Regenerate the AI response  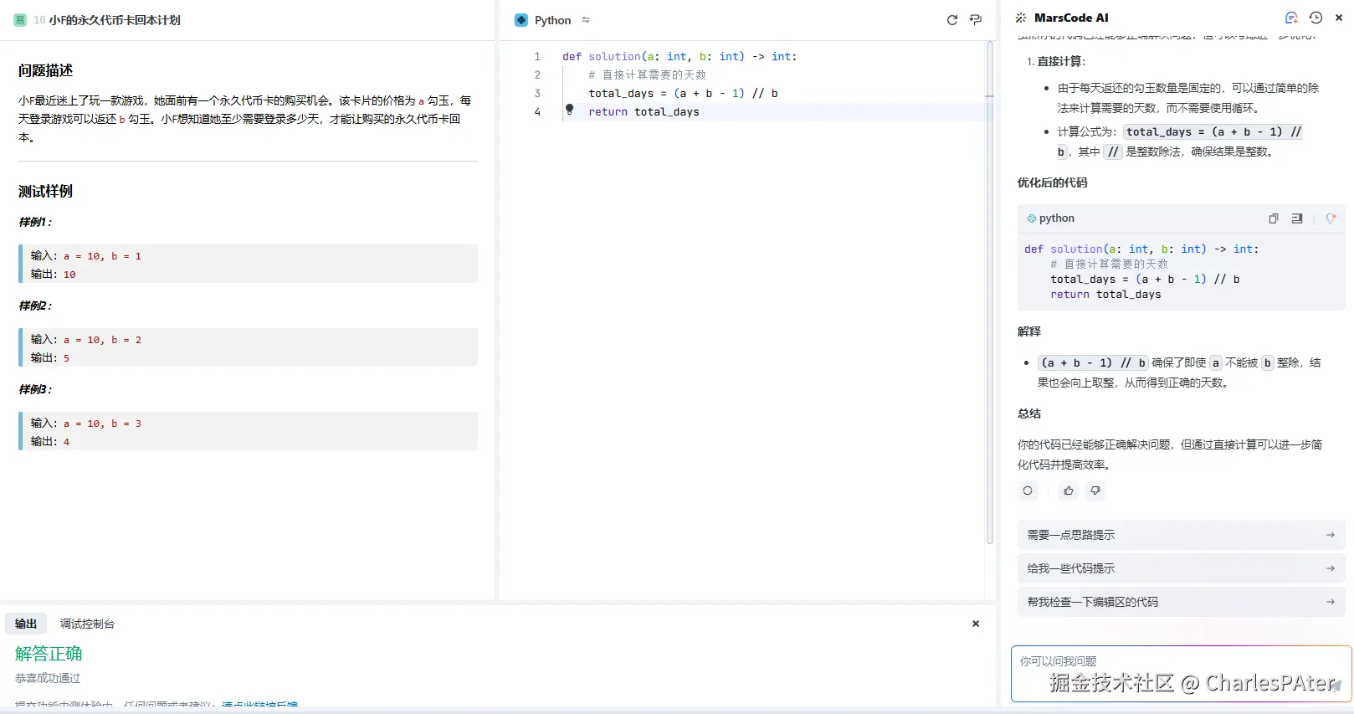(x=1028, y=491)
